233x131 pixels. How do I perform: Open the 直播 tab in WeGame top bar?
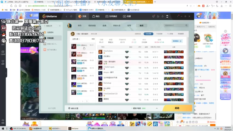click(x=127, y=16)
